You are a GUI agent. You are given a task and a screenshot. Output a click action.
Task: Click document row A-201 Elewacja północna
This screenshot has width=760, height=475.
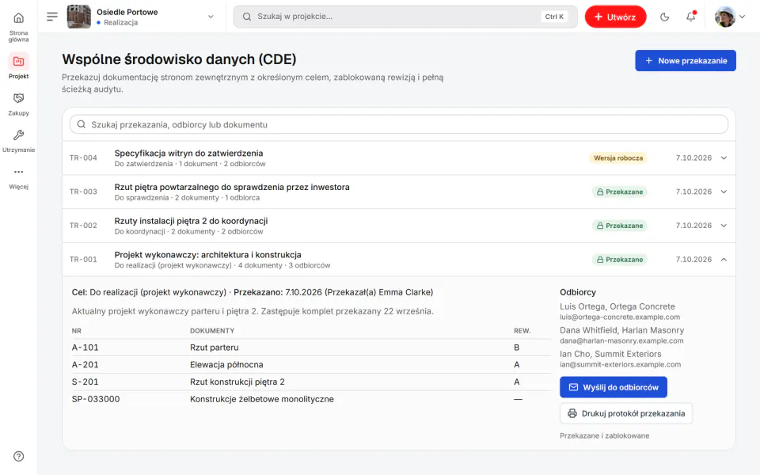point(311,364)
